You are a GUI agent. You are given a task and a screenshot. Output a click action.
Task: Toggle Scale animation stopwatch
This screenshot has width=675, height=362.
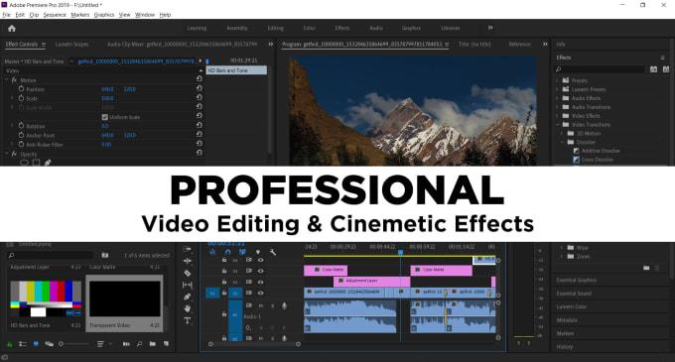point(21,98)
